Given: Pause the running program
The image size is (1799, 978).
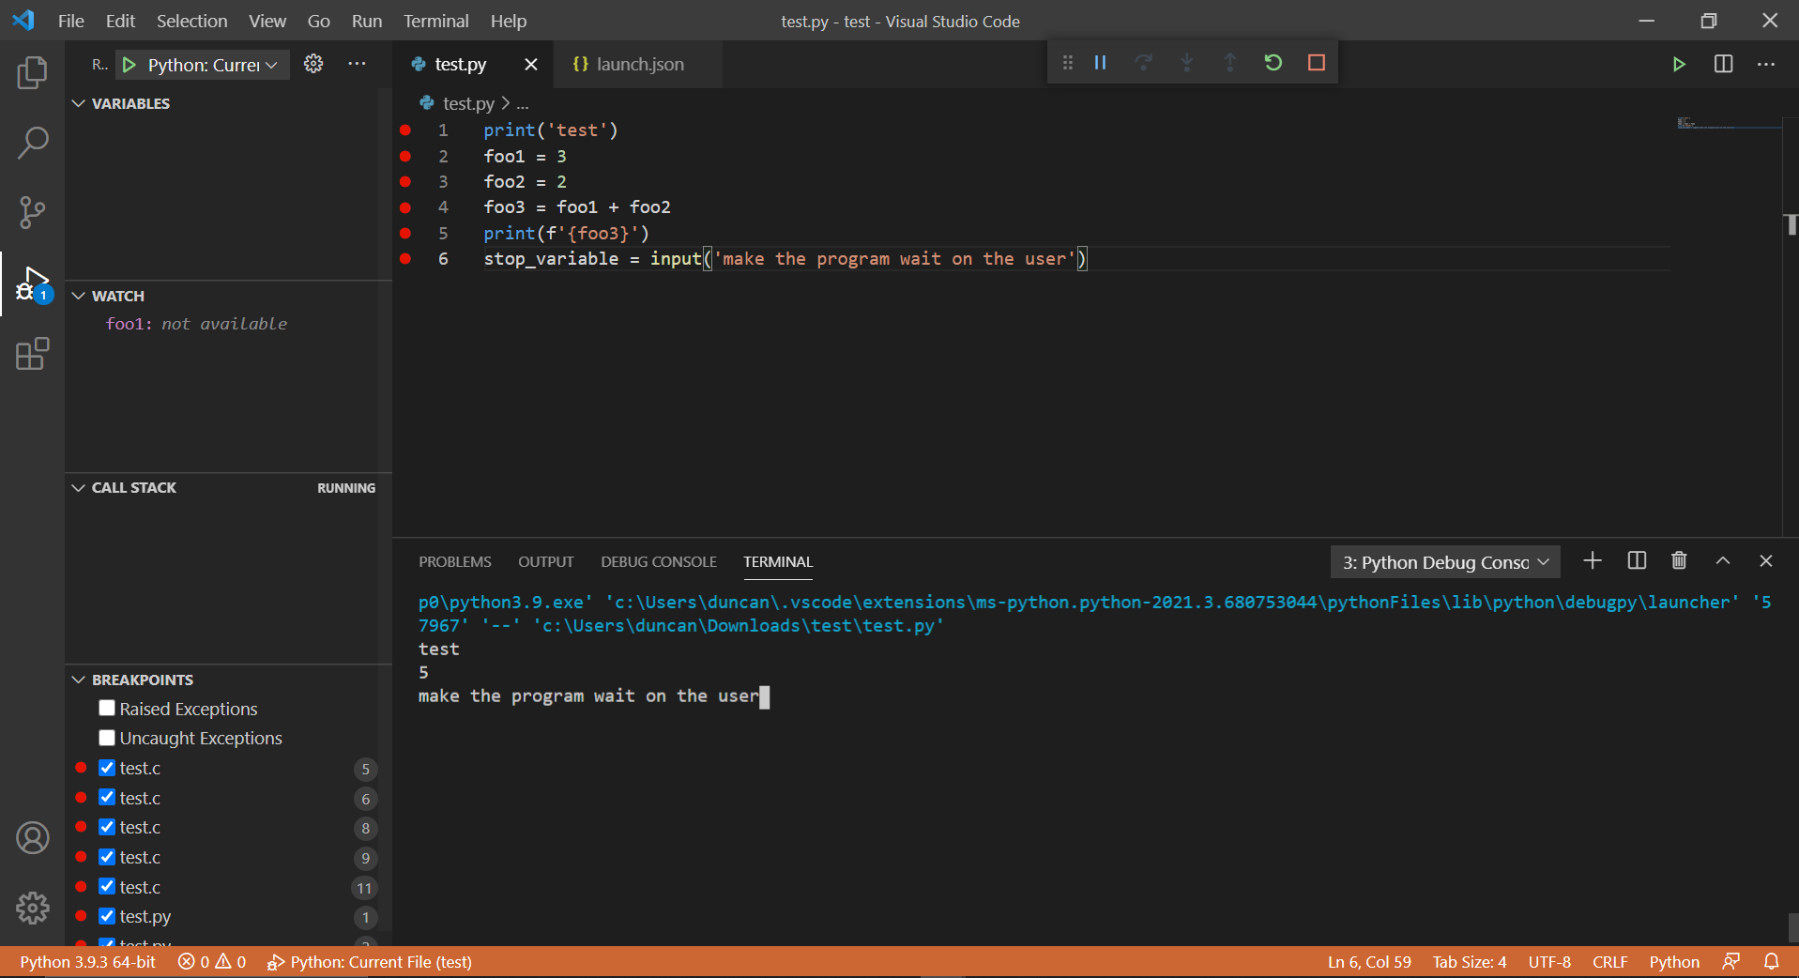Looking at the screenshot, I should click(x=1100, y=62).
